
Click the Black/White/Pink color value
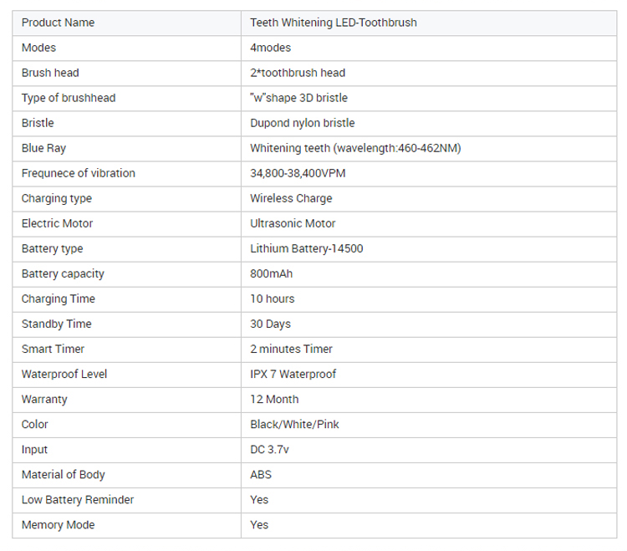tap(294, 425)
